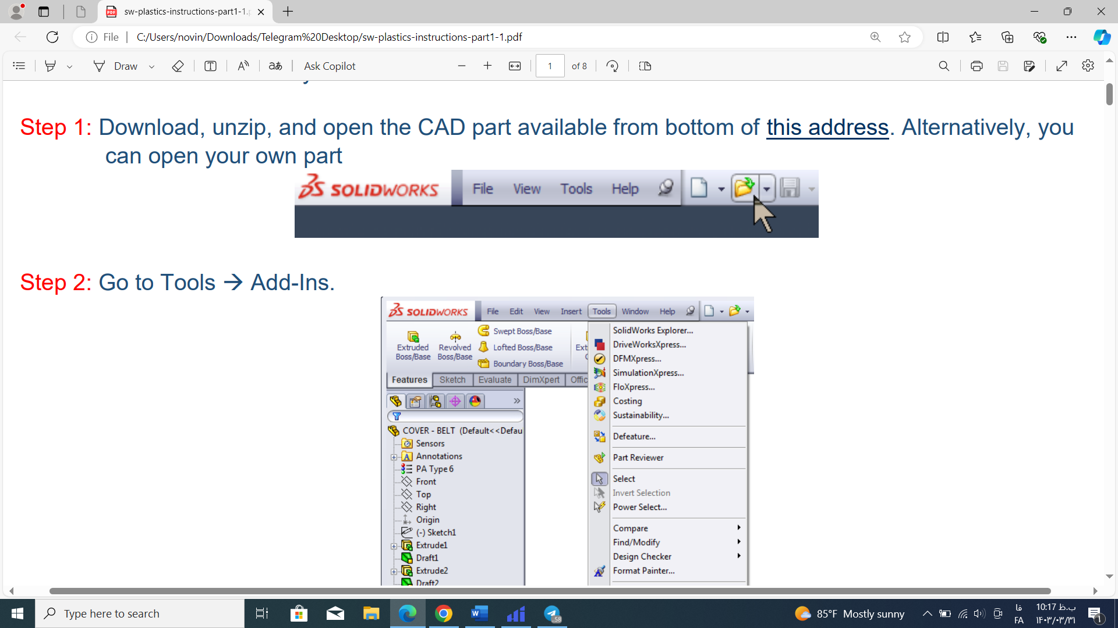Open Collections panel

1007,37
